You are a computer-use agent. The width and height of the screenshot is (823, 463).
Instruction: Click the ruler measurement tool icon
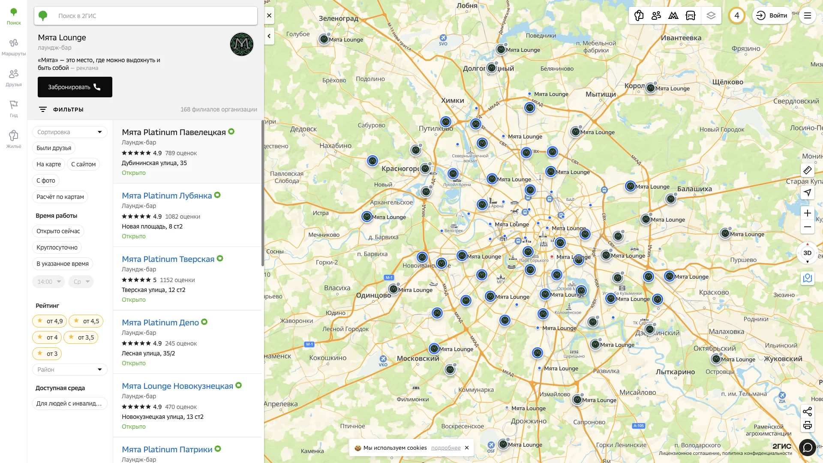point(807,170)
